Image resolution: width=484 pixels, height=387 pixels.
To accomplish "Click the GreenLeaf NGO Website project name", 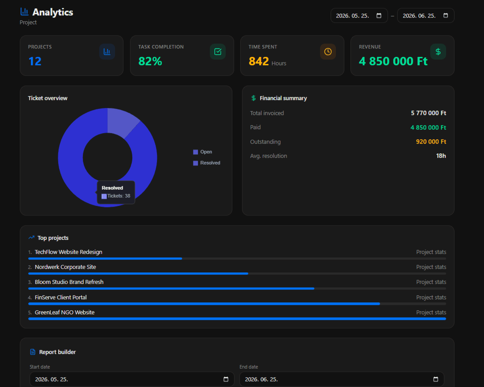I will (64, 313).
